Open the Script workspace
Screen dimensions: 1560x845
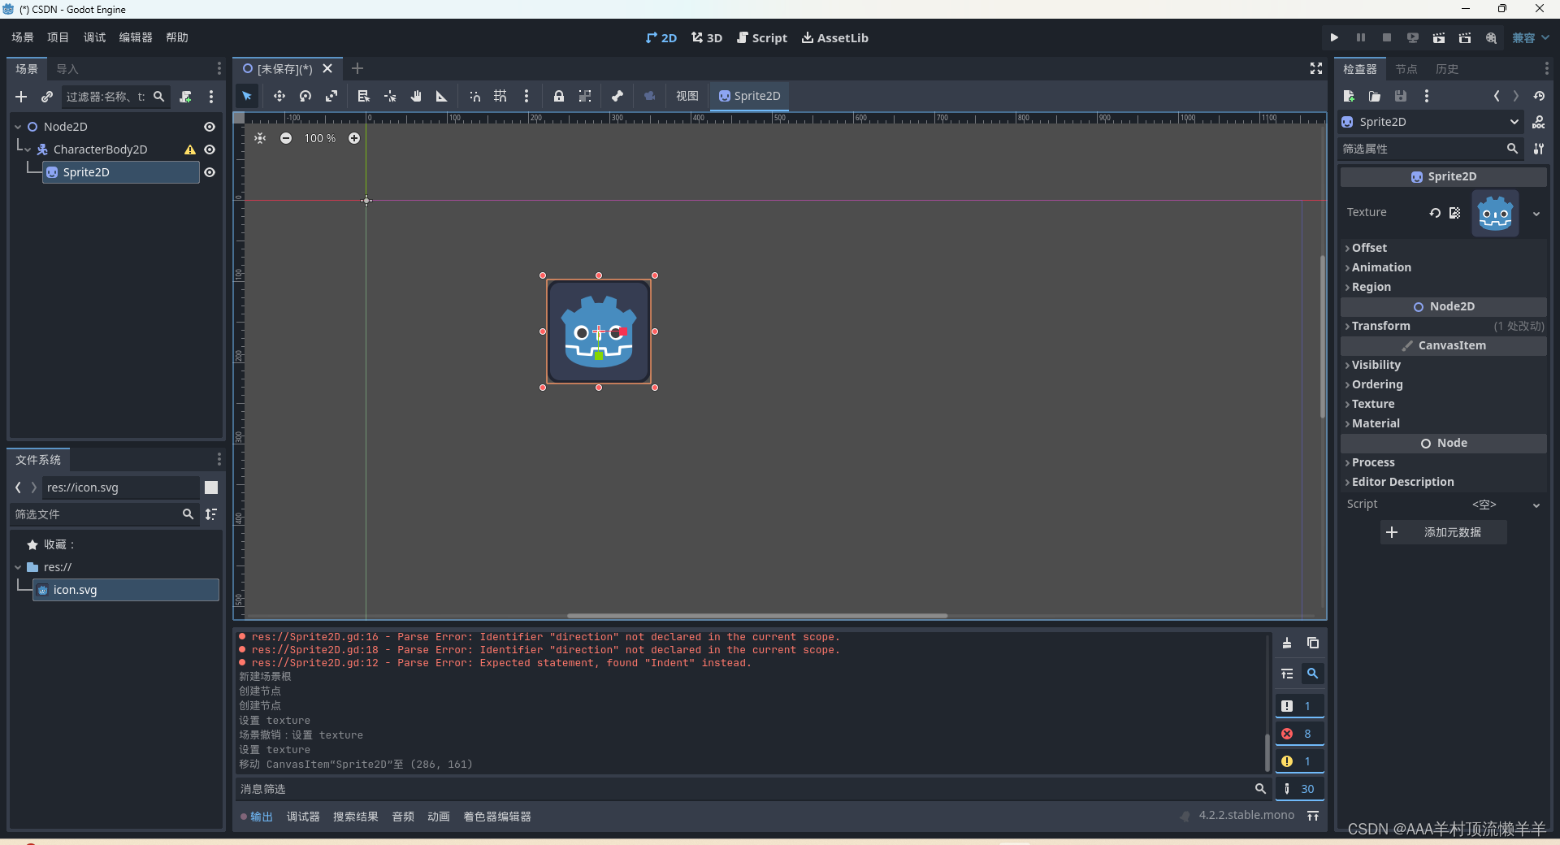coord(762,37)
